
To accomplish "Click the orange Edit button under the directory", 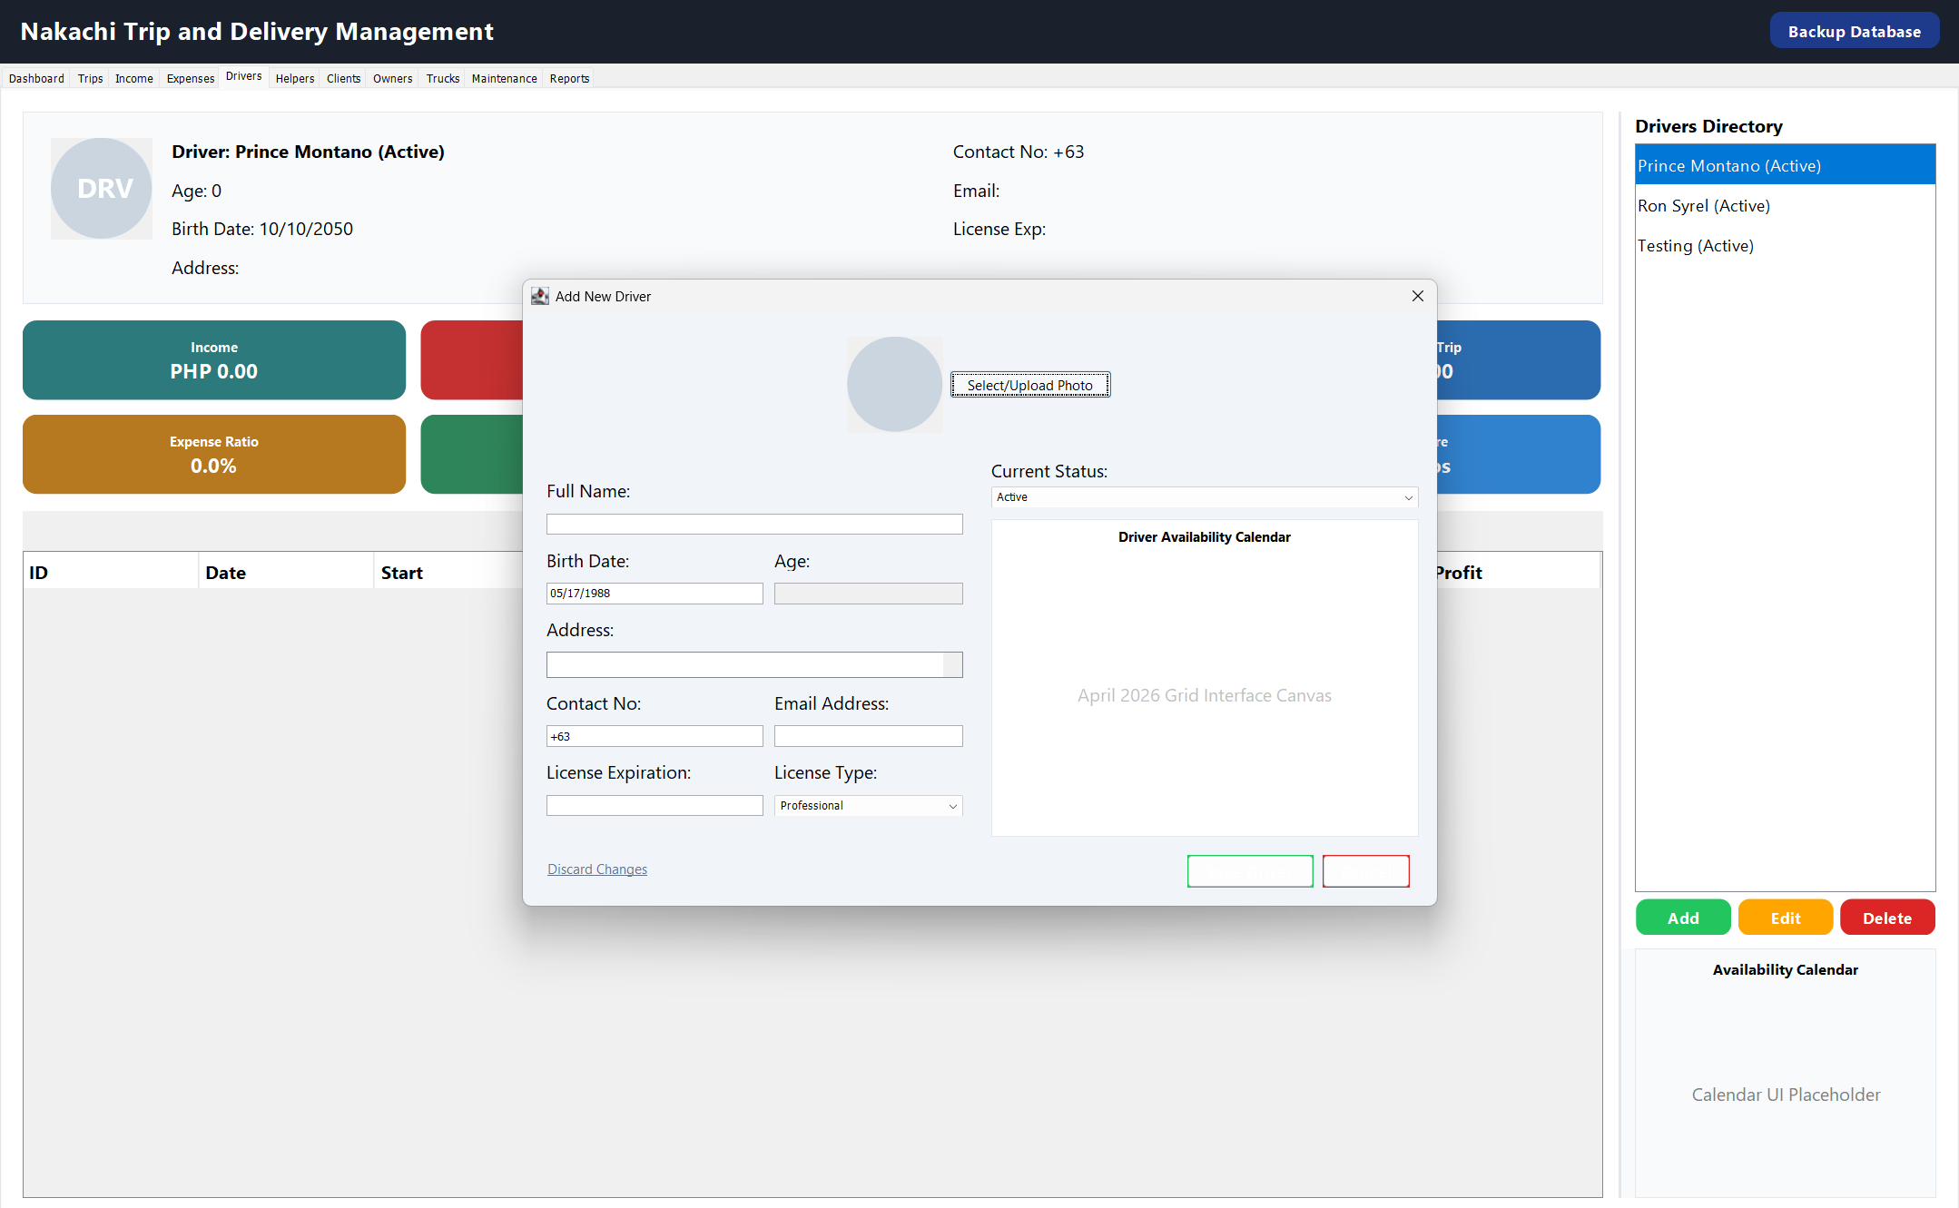I will pos(1785,918).
